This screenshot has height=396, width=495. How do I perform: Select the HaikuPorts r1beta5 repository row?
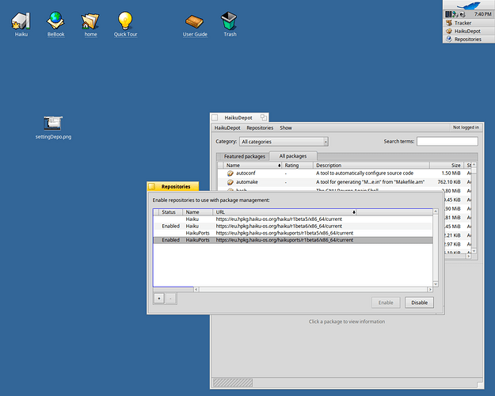click(293, 233)
